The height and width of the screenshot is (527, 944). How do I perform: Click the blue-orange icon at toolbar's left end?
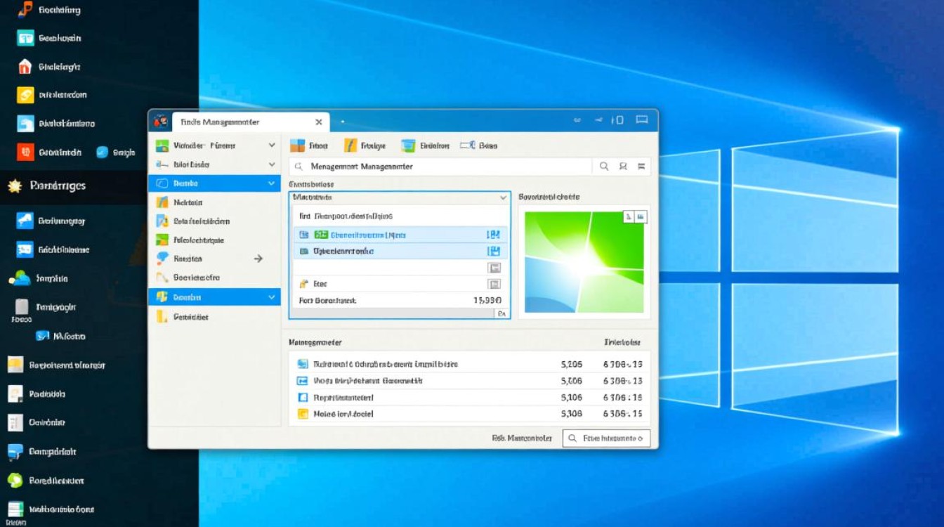[x=298, y=145]
